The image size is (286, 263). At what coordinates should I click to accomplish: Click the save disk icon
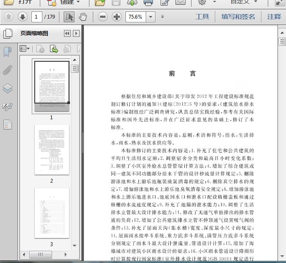116,3
